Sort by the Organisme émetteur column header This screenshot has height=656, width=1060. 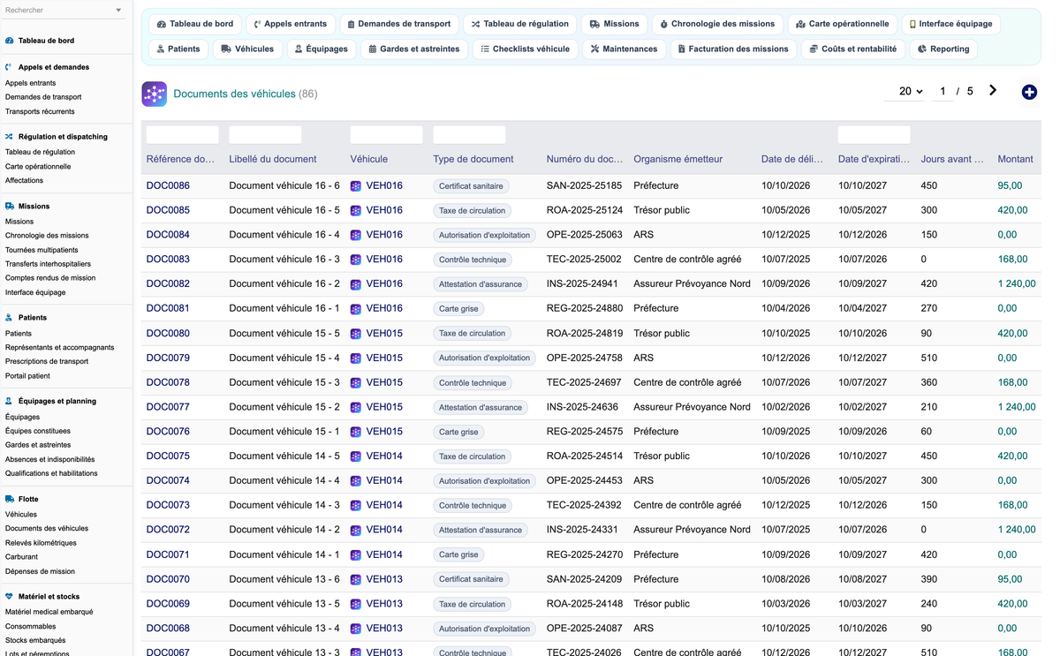coord(678,159)
